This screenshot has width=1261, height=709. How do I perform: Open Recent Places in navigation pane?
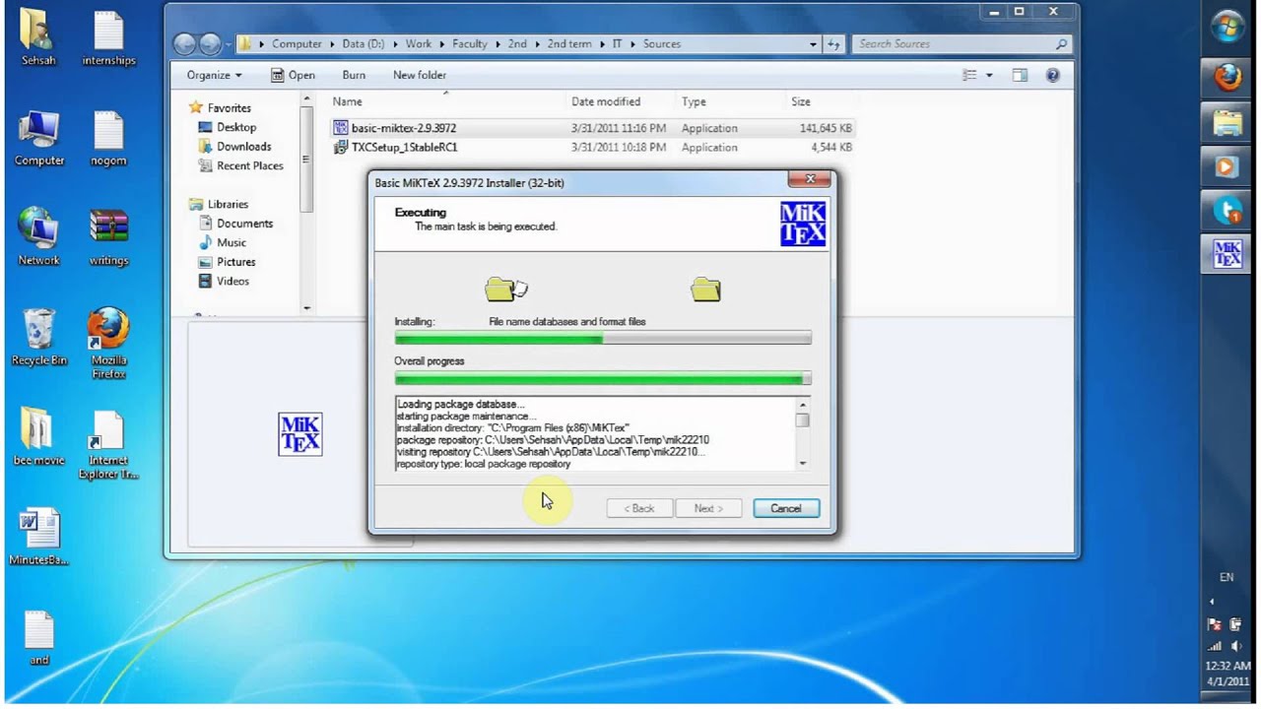(x=240, y=165)
